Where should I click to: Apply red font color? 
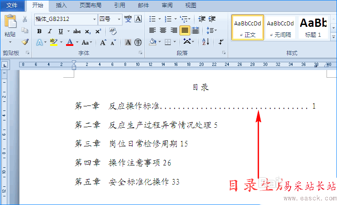pyautogui.click(x=70, y=42)
